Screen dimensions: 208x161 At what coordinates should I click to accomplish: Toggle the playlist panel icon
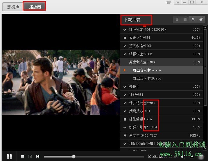201,157
